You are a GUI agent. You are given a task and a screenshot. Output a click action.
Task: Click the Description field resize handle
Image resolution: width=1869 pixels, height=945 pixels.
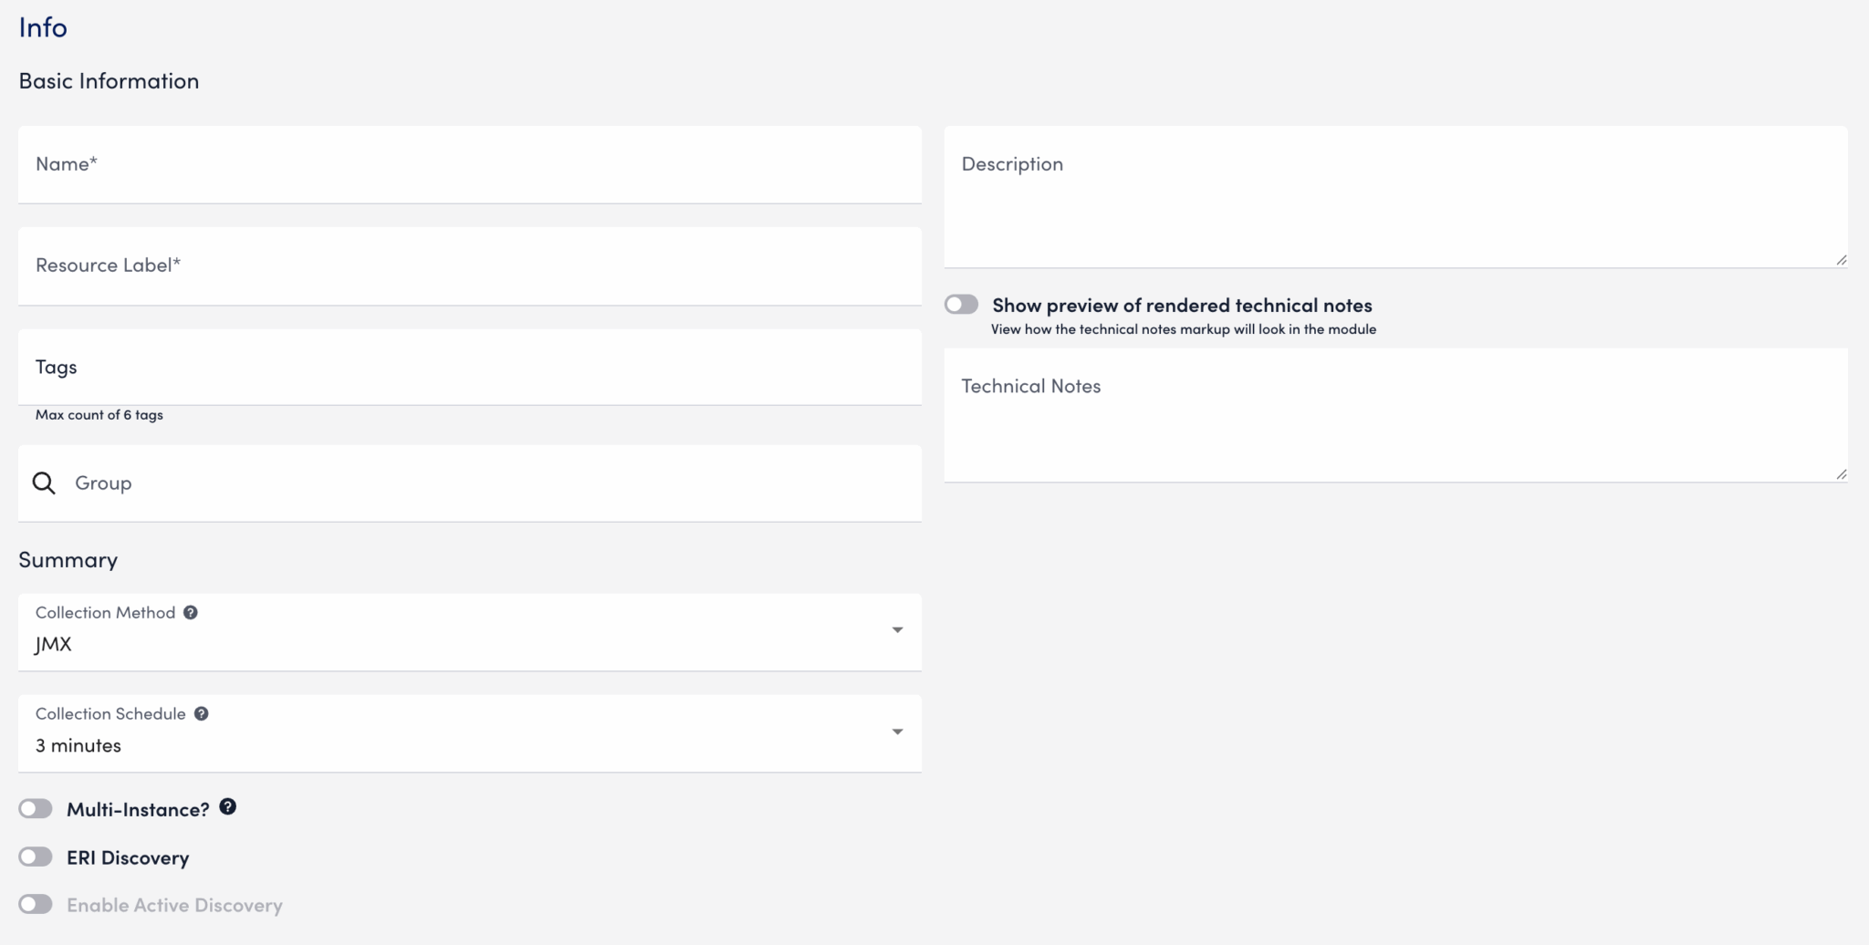[x=1841, y=260]
